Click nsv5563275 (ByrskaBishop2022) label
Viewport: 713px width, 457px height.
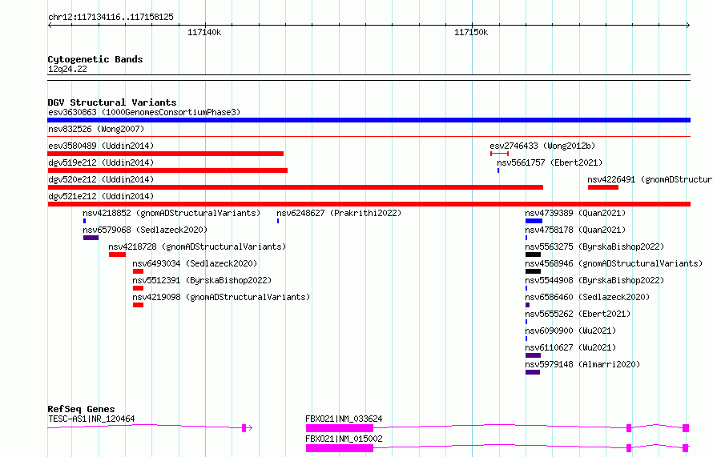[594, 247]
